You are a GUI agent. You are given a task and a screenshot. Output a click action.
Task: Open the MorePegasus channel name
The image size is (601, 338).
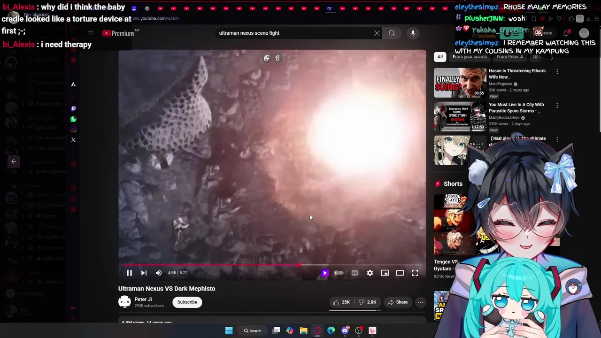point(500,84)
